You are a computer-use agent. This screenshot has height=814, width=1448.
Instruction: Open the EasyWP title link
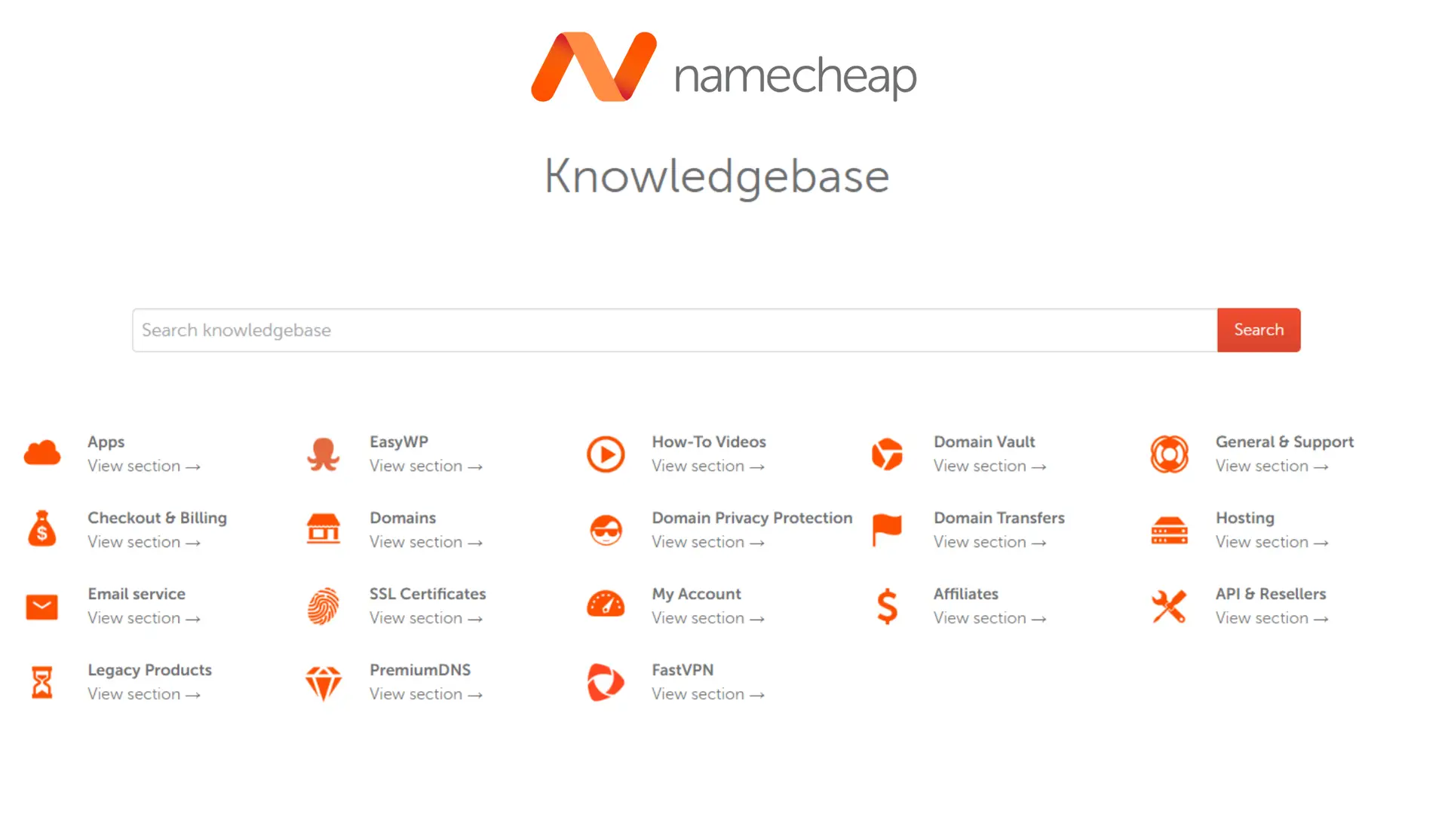point(399,442)
